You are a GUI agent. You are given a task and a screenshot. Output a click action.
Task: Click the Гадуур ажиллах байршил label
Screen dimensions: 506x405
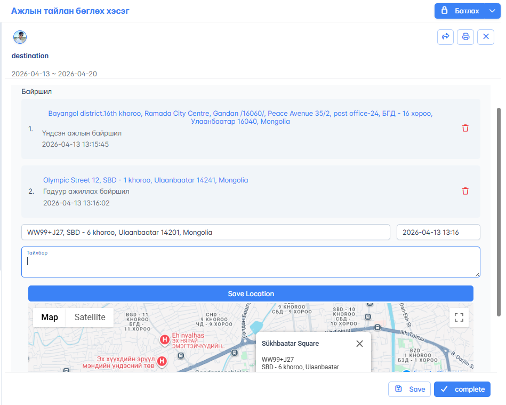(86, 192)
